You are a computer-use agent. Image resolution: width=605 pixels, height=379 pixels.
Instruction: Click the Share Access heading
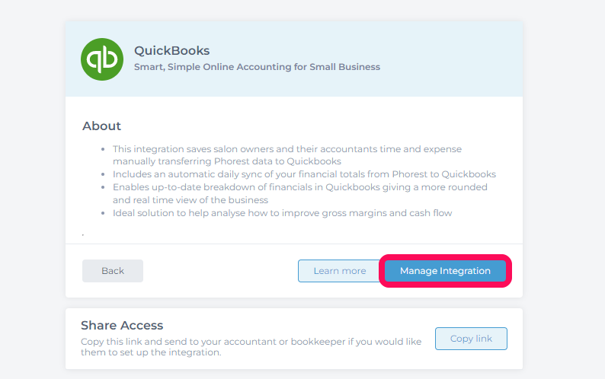[122, 325]
